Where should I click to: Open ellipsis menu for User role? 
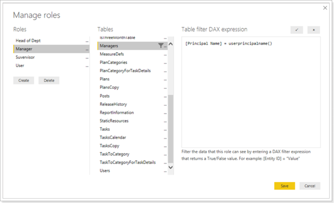87,66
